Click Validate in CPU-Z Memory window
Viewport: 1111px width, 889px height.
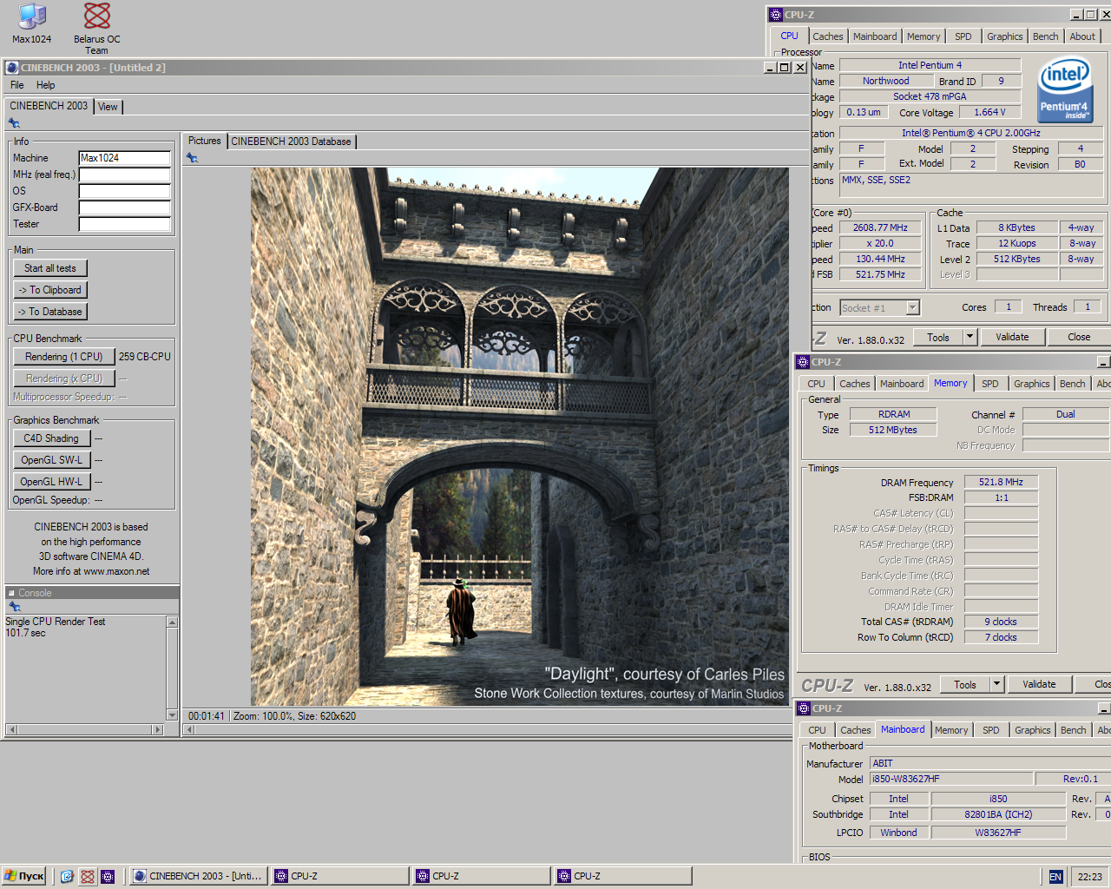point(1039,684)
